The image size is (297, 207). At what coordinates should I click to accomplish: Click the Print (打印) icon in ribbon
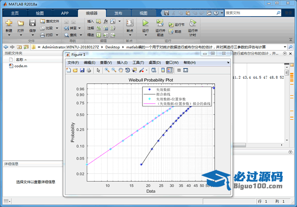(x=43, y=35)
